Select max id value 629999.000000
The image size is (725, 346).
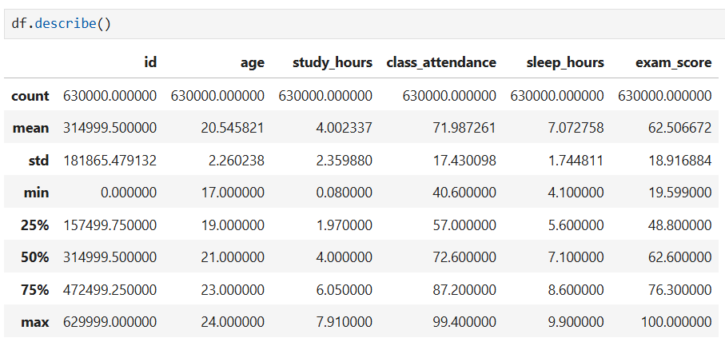110,322
